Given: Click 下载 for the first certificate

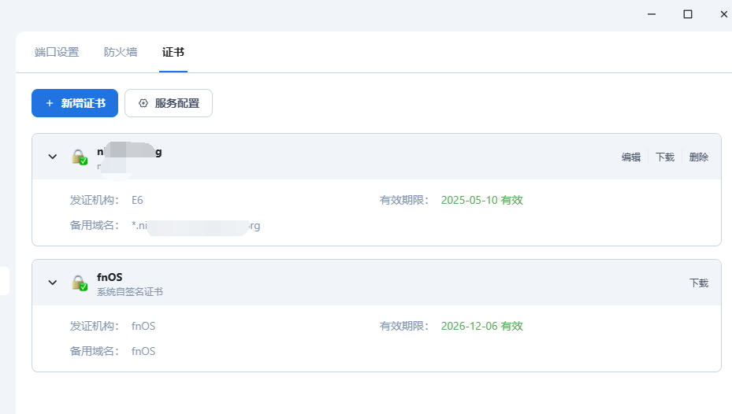Looking at the screenshot, I should click(665, 157).
